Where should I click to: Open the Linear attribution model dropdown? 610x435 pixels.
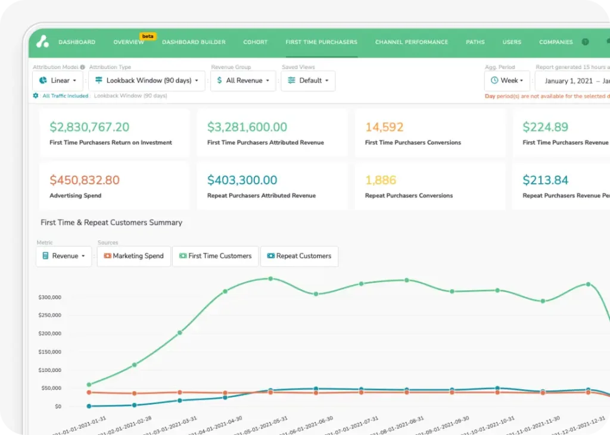coord(58,80)
